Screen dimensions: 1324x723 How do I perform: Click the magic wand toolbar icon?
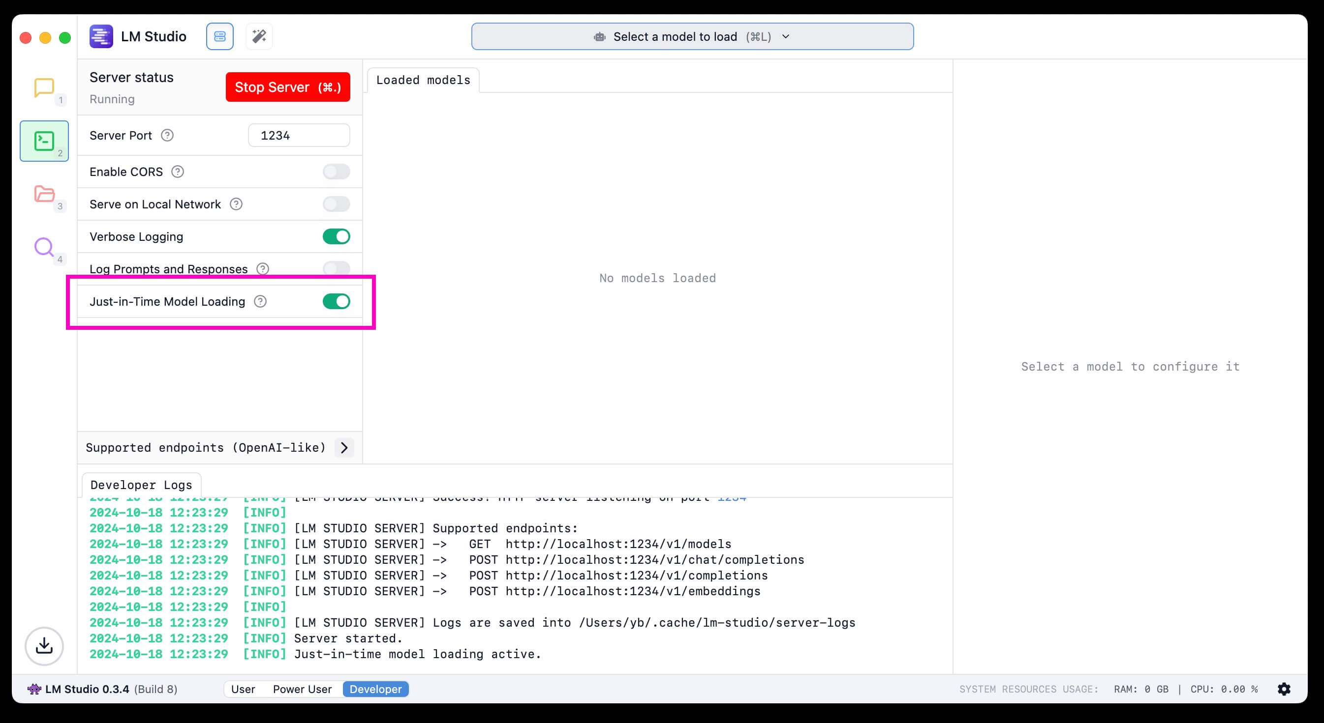click(259, 36)
